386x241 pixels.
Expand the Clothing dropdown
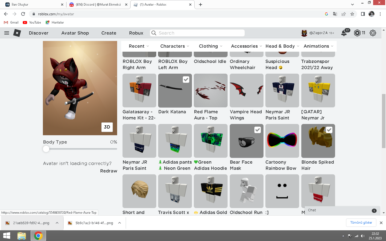(x=211, y=46)
